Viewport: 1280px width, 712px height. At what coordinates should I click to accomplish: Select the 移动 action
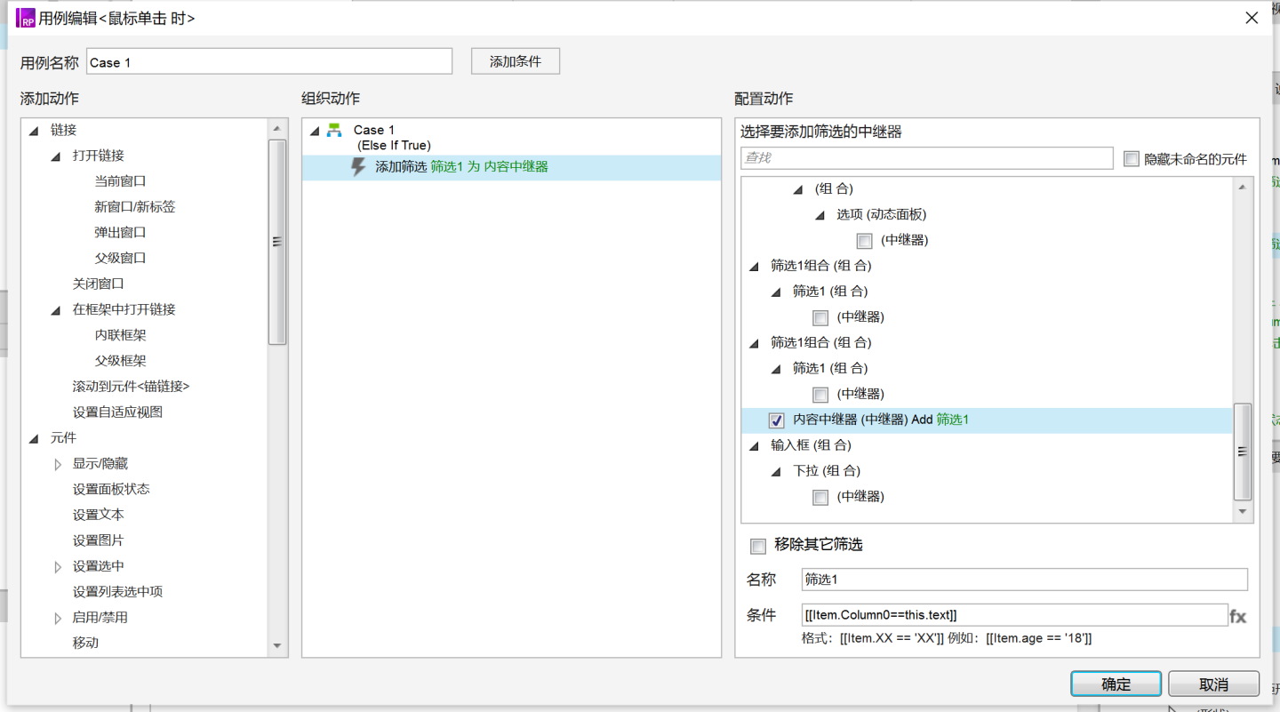[85, 644]
